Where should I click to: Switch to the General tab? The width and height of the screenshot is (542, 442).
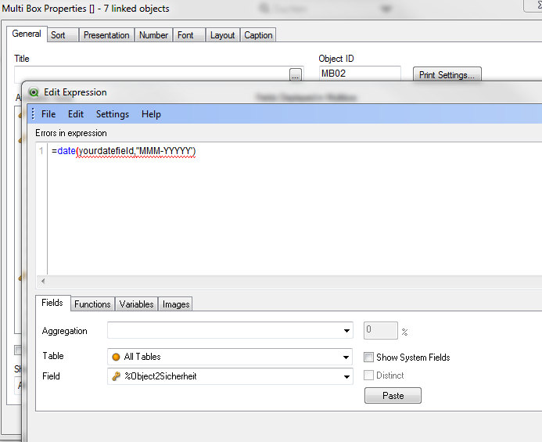(27, 34)
